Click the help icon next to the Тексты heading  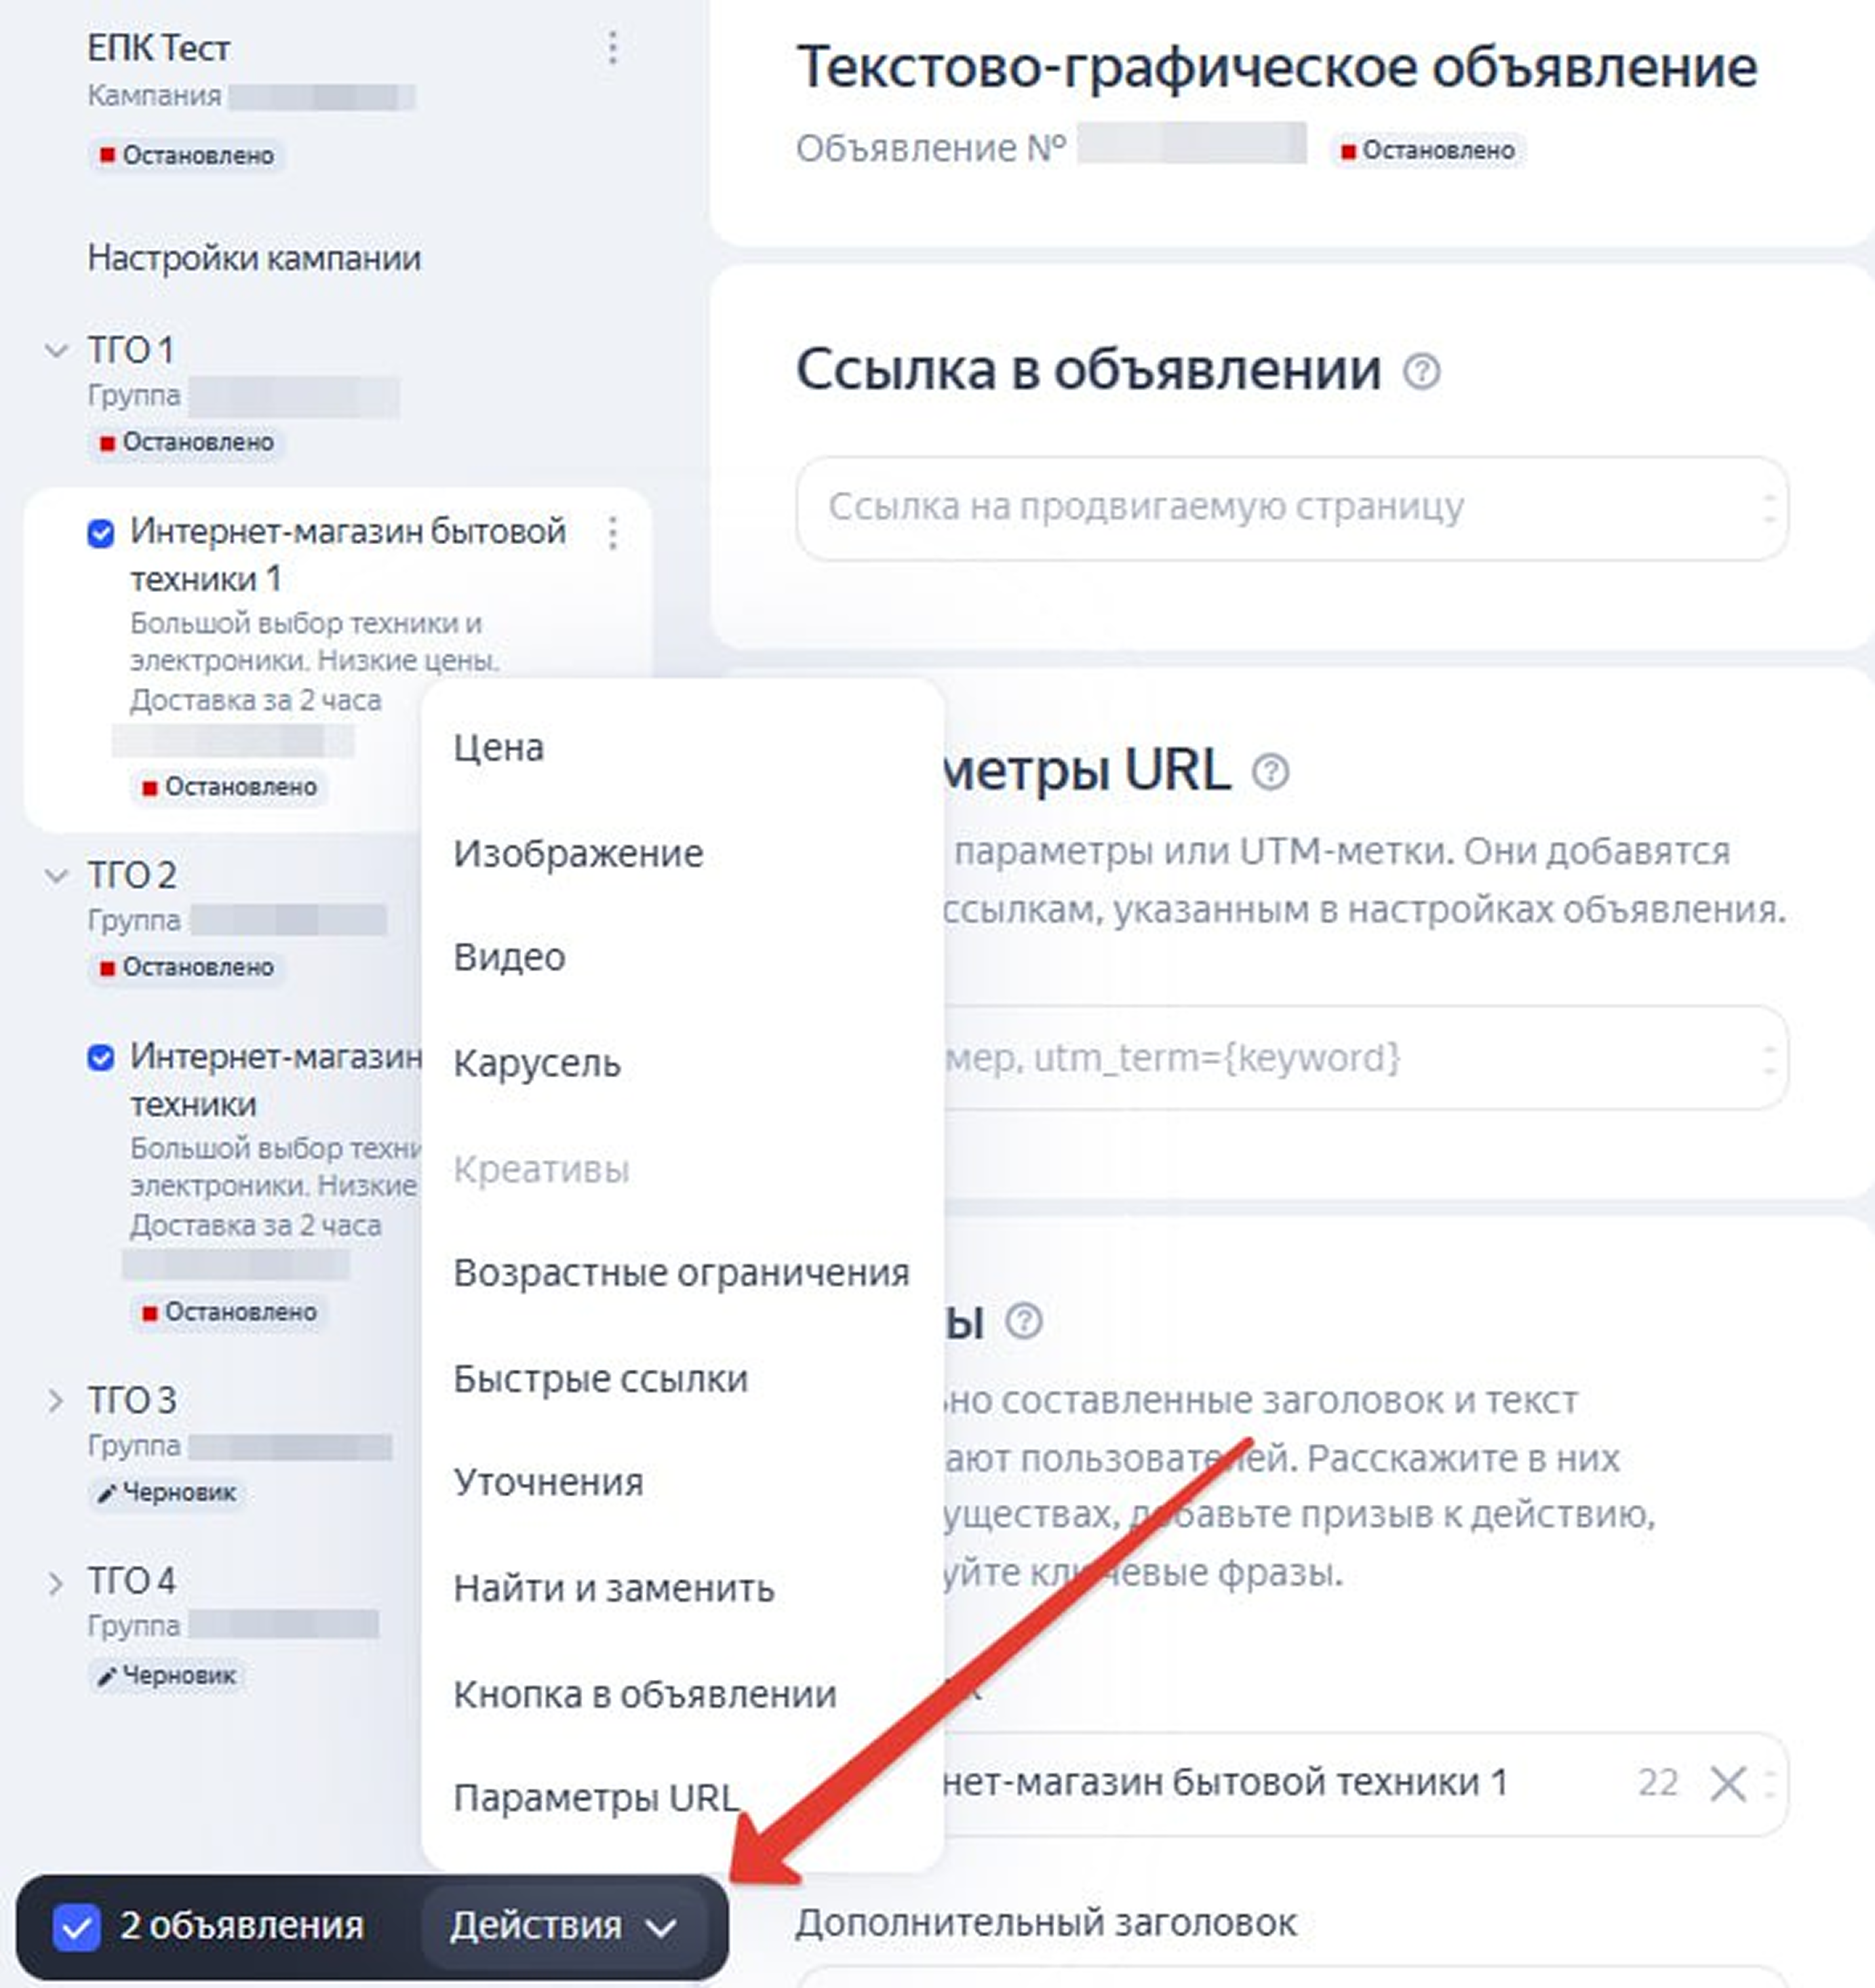coord(1024,1321)
